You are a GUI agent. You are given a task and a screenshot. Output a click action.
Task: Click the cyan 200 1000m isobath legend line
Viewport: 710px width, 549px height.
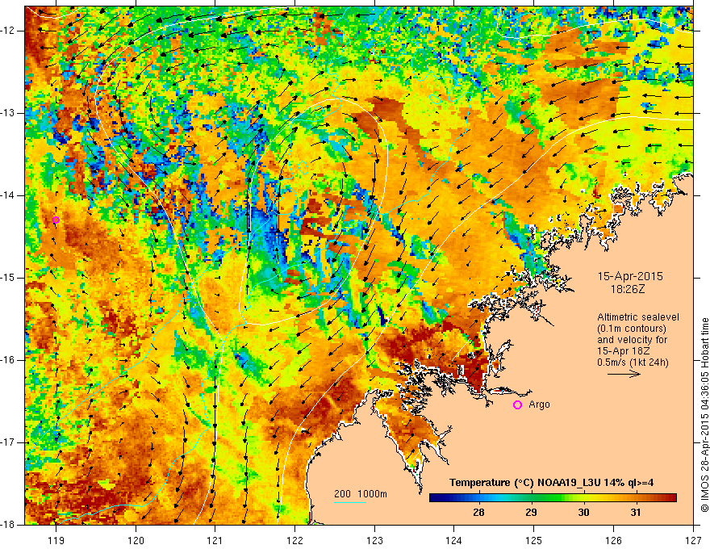(x=350, y=502)
